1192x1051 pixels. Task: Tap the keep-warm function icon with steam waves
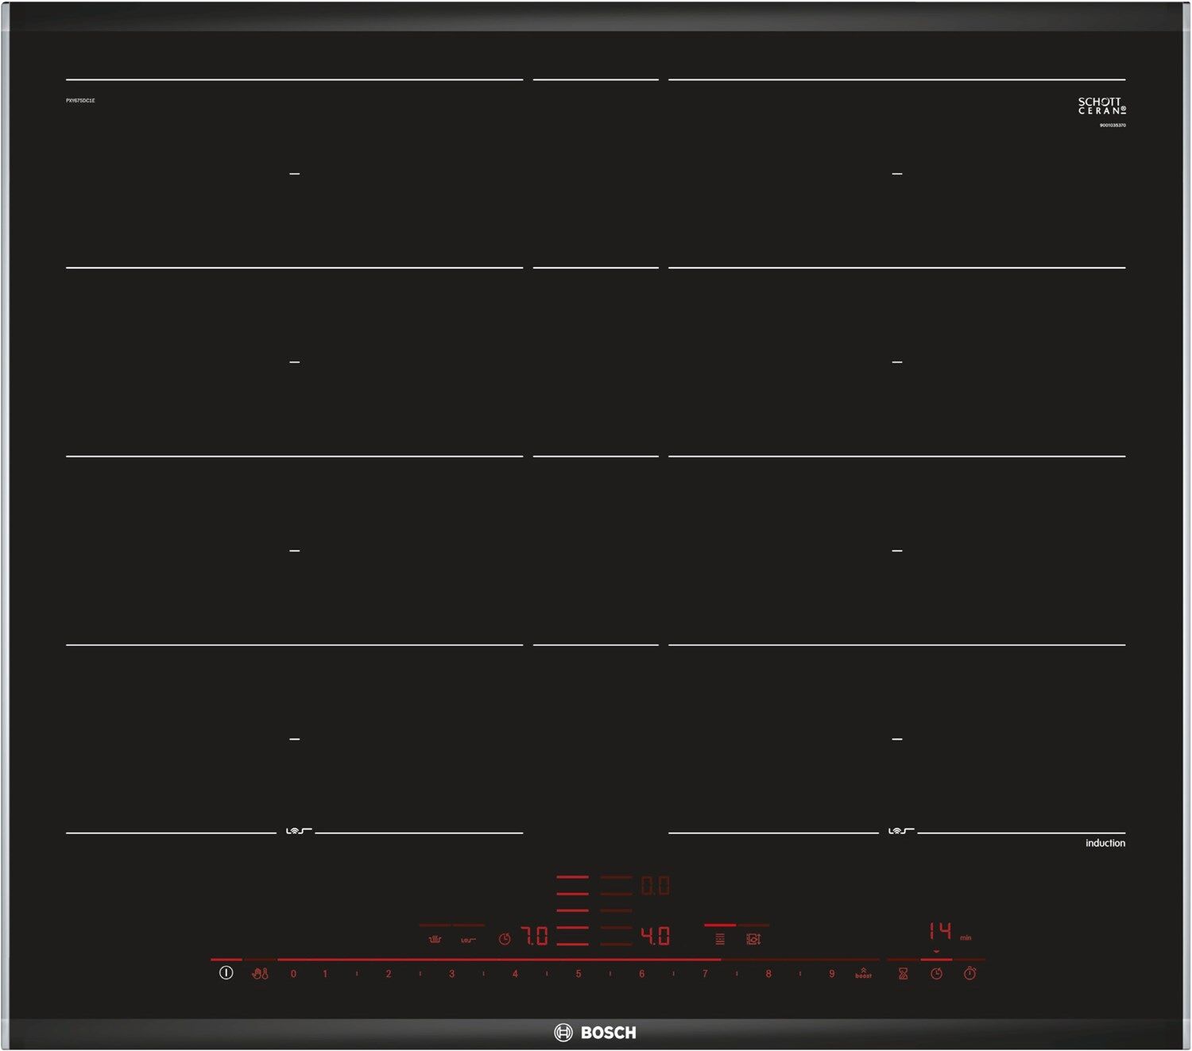(435, 939)
